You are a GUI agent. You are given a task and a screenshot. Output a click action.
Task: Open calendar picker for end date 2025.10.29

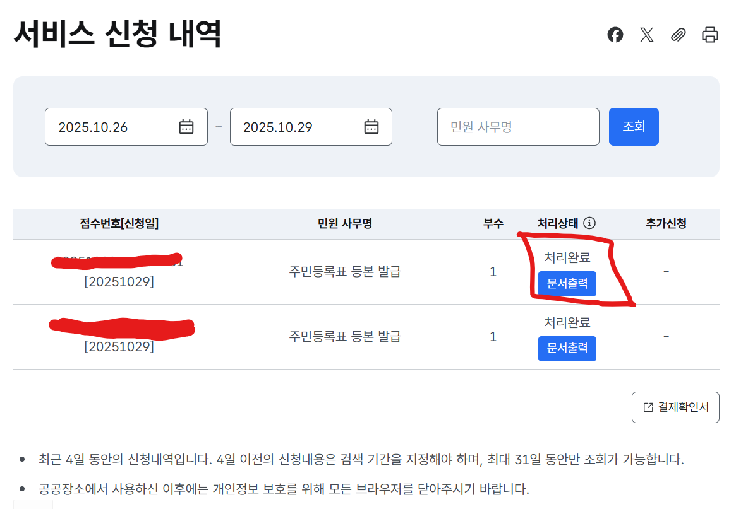pos(371,127)
